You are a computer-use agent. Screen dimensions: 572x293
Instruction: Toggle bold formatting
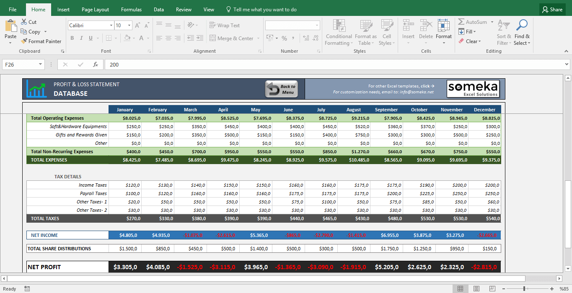(x=72, y=38)
